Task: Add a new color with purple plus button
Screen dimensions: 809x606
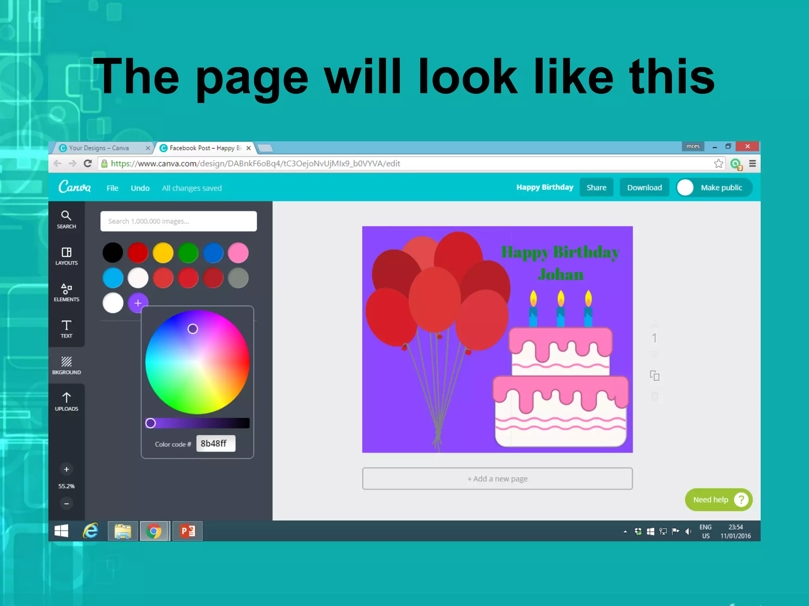Action: tap(138, 303)
